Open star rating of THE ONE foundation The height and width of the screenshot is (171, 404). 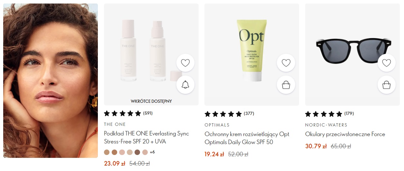[122, 113]
